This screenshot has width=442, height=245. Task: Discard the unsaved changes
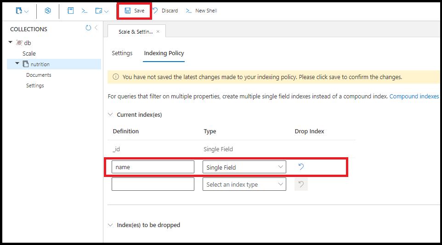pyautogui.click(x=165, y=11)
